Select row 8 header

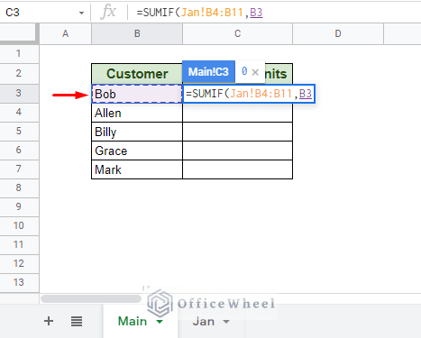point(19,188)
